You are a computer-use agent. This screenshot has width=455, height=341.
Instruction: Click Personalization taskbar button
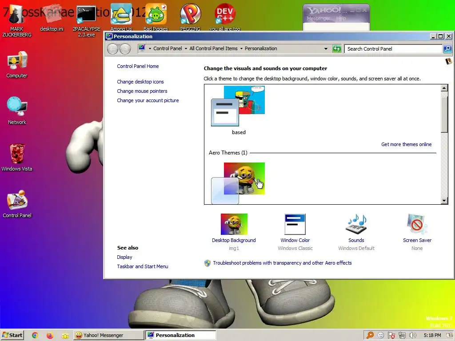pos(180,335)
